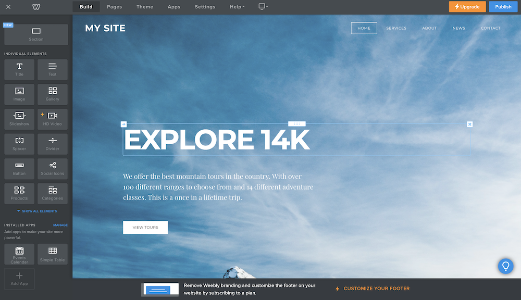Add a Section element
Screen dimensions: 521x300
(x=36, y=34)
